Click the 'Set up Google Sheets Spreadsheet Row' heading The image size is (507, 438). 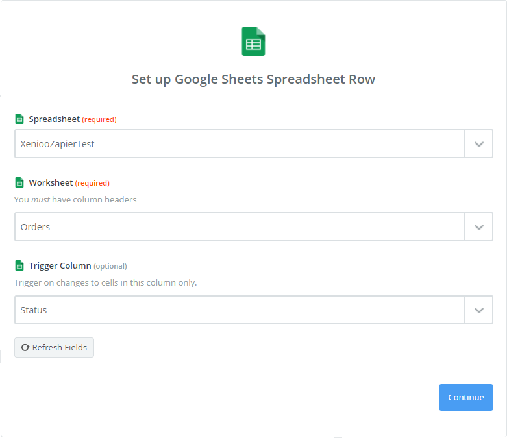click(x=253, y=79)
